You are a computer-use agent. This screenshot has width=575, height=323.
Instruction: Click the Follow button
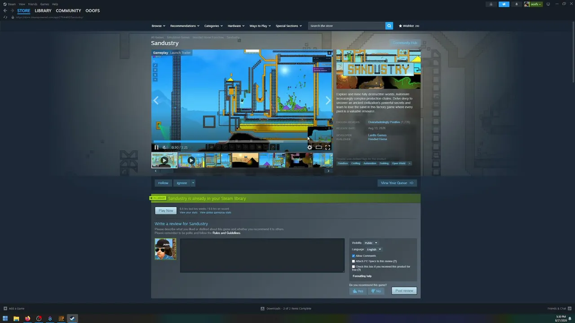click(x=163, y=183)
